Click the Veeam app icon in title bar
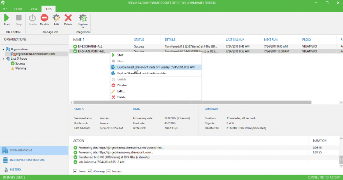Screen dimensions: 343x180 3,3
